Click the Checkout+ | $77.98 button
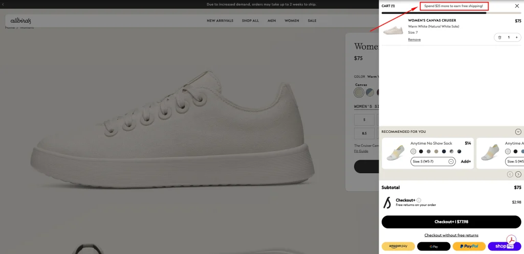This screenshot has height=254, width=524. point(451,222)
